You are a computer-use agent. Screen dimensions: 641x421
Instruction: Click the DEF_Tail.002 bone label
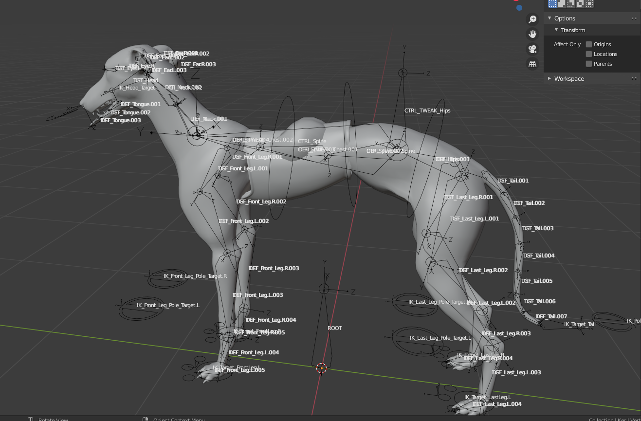(529, 203)
